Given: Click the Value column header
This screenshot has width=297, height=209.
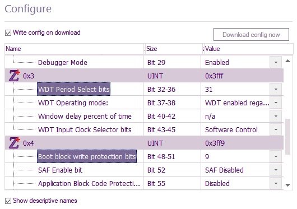Looking at the screenshot, I should 248,49.
